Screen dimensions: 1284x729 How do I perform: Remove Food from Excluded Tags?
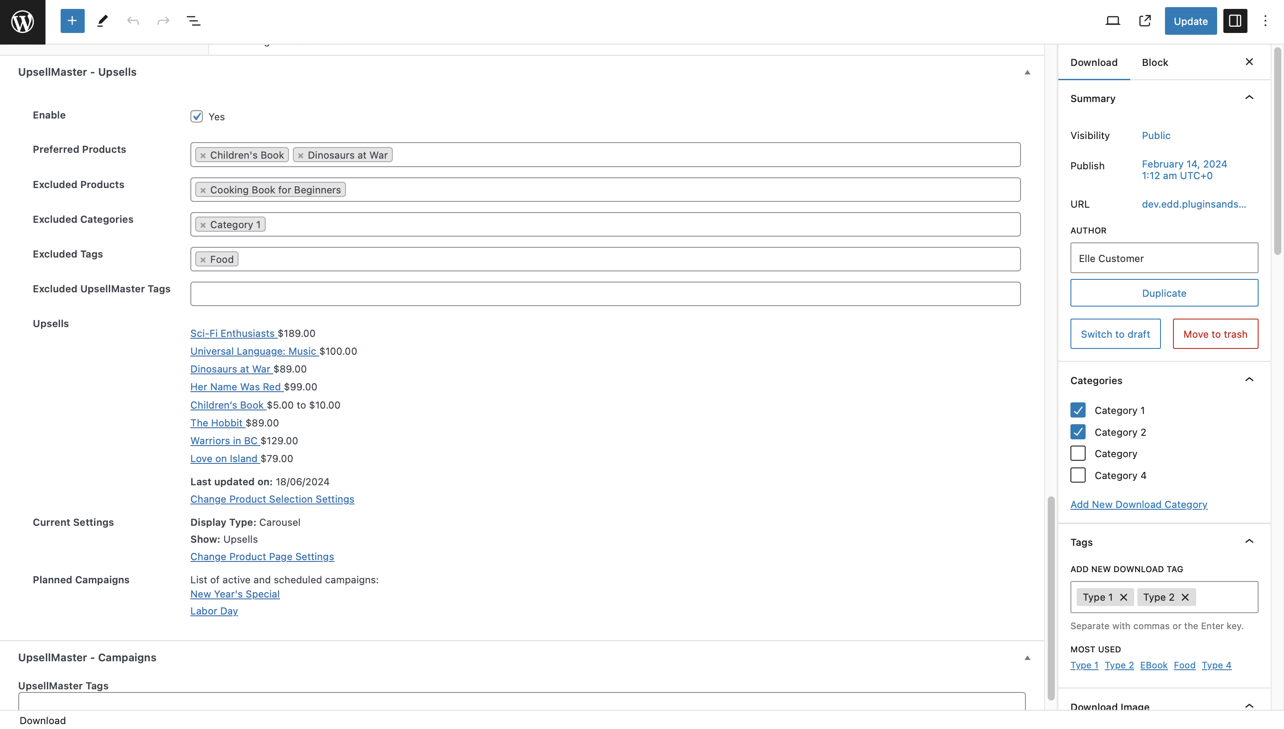pos(203,260)
